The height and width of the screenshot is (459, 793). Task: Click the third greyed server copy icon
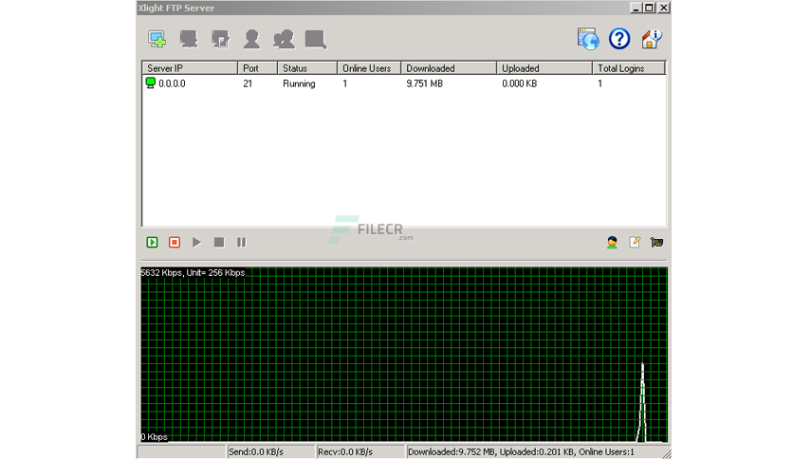[x=220, y=39]
